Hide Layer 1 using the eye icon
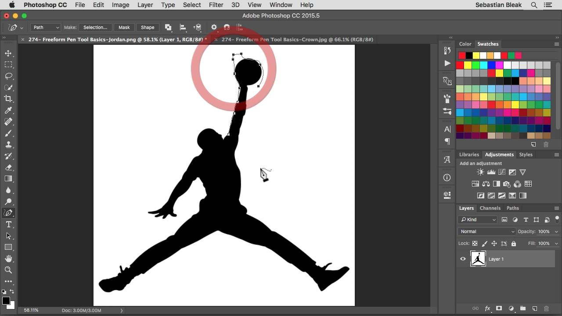The image size is (562, 316). (x=463, y=259)
